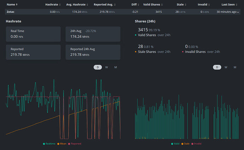Select the -20.72% change value

coord(91,31)
